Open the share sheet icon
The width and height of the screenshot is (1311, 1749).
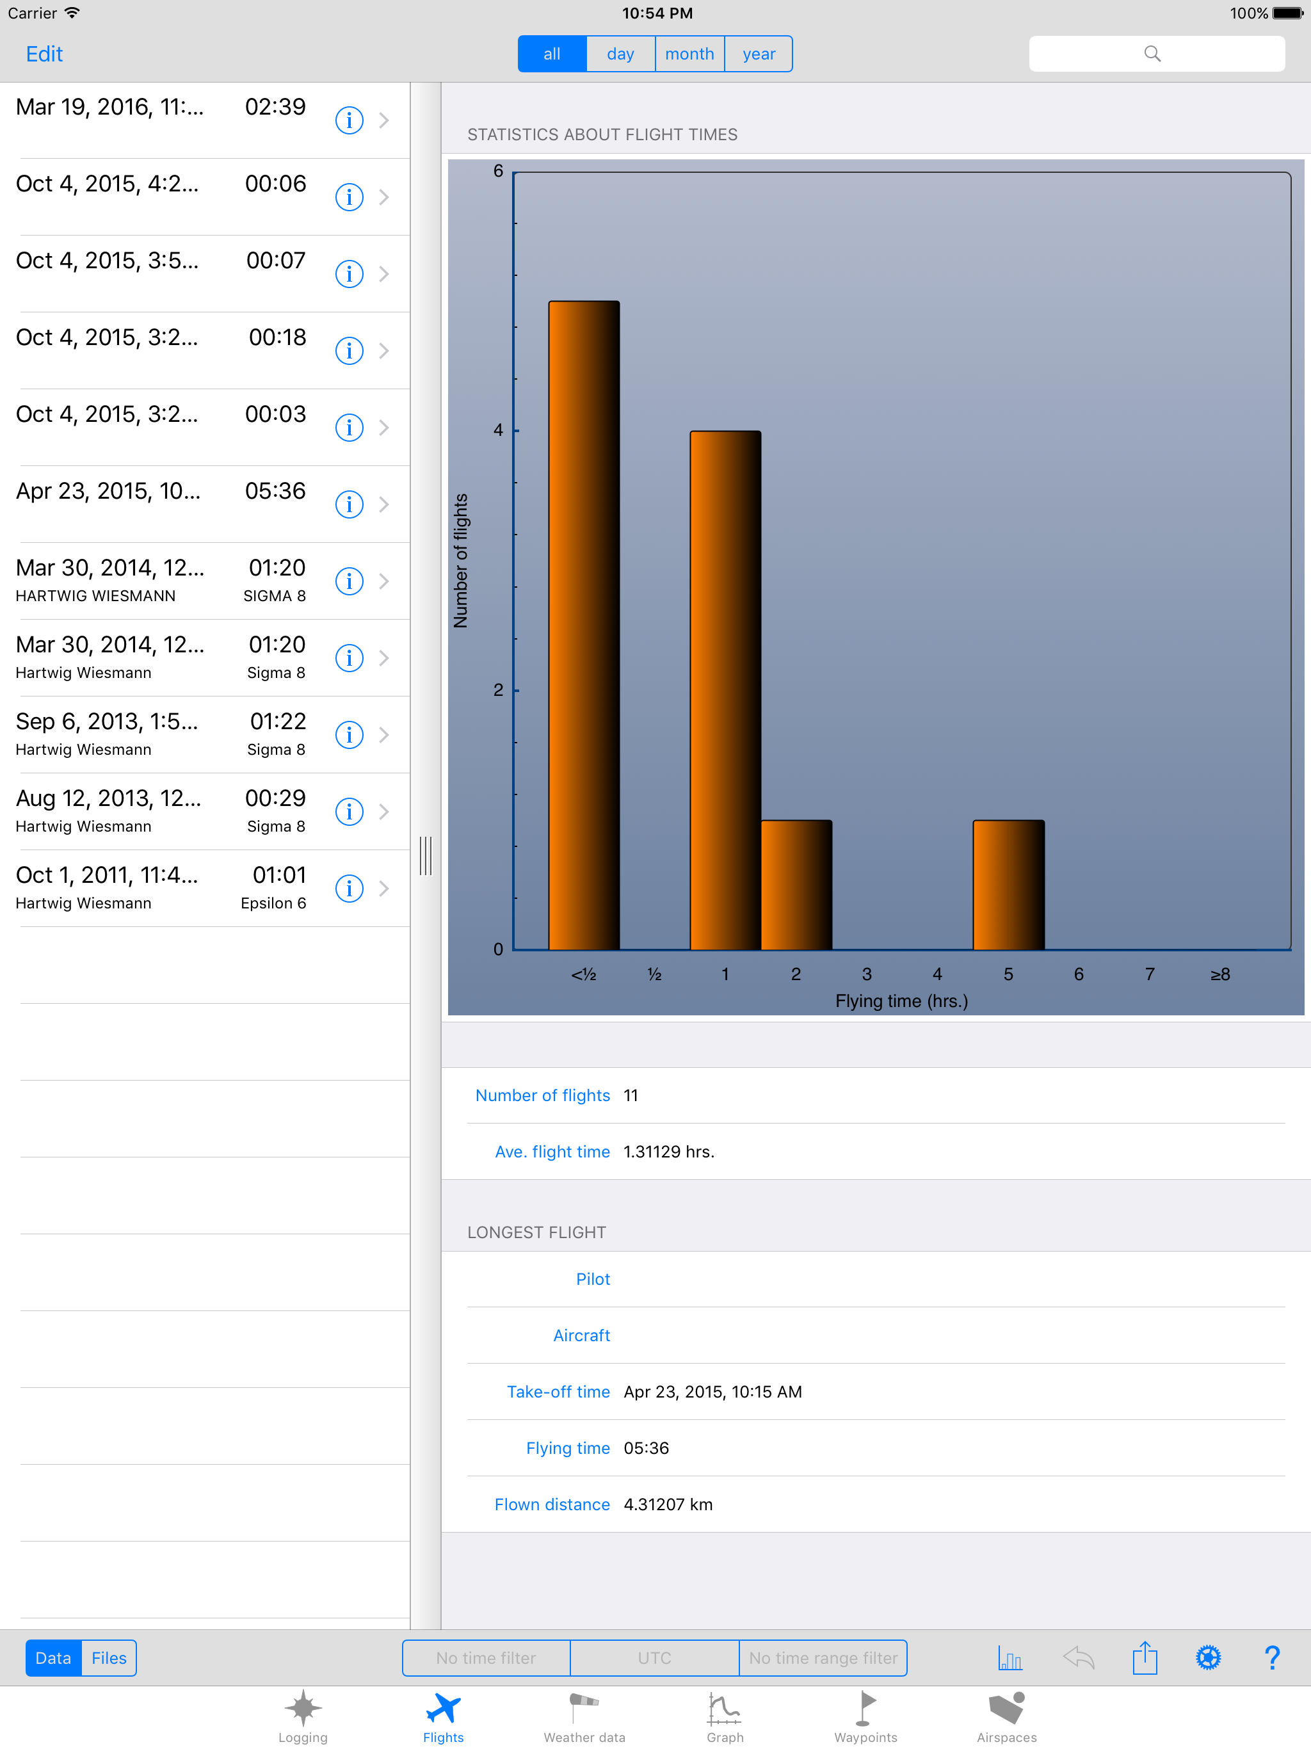[x=1144, y=1657]
